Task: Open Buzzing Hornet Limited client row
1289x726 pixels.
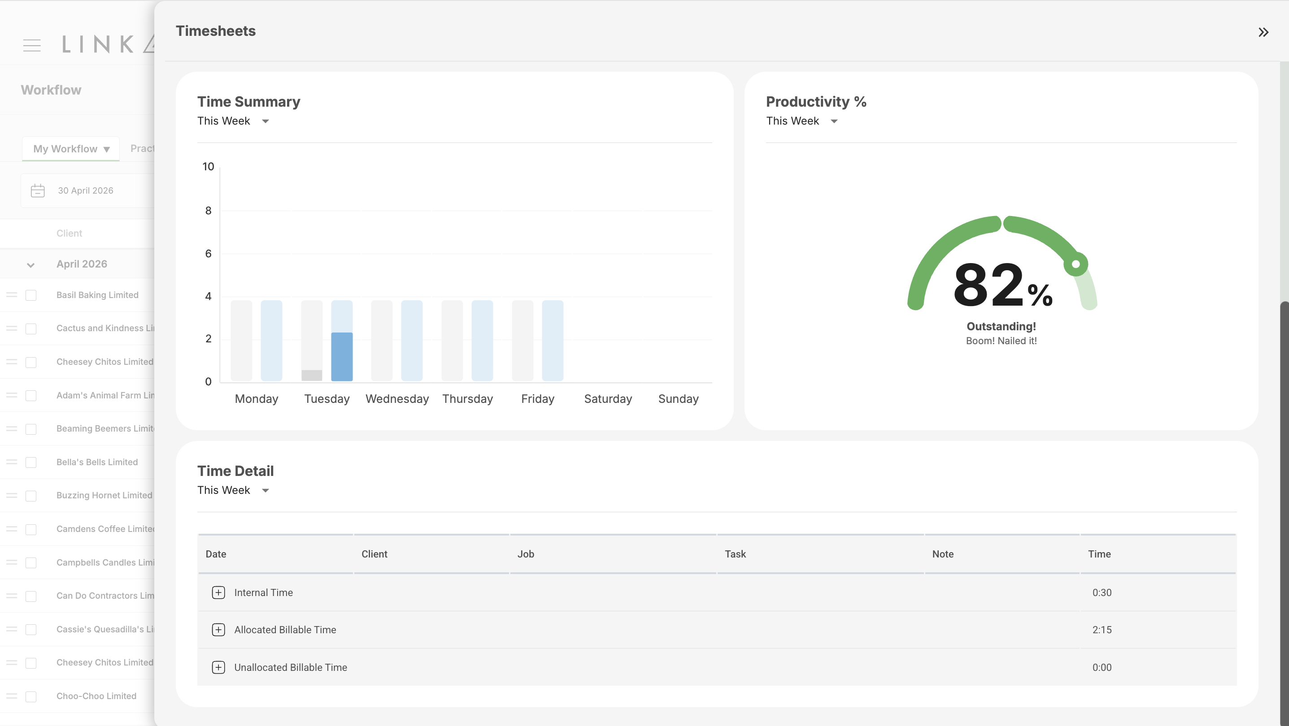Action: point(104,496)
